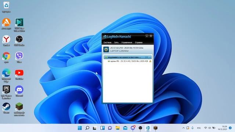Click the Hamachi taskbar icon
Screen dimensions: 235x132
(148, 128)
